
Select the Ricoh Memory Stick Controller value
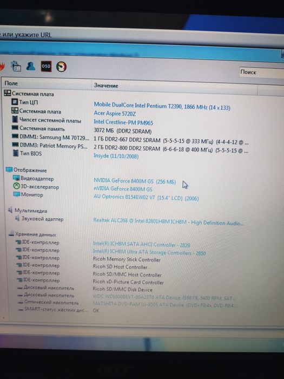127,259
